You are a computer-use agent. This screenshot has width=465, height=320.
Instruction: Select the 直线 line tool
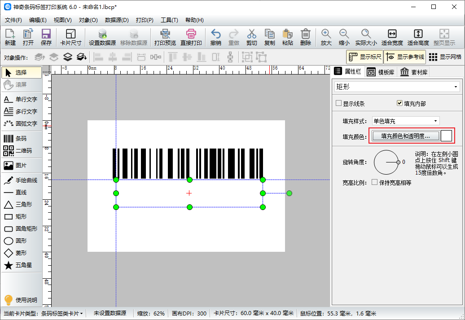click(x=22, y=193)
